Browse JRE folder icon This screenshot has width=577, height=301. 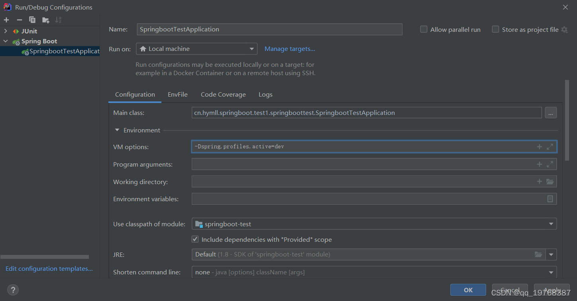click(x=538, y=254)
